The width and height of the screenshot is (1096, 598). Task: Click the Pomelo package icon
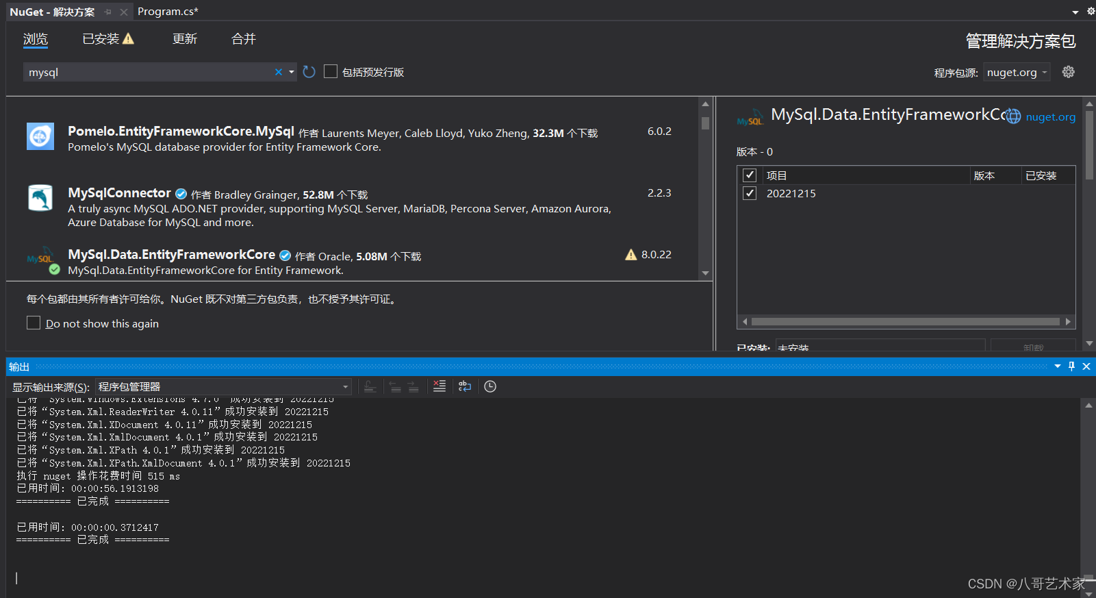pos(40,136)
